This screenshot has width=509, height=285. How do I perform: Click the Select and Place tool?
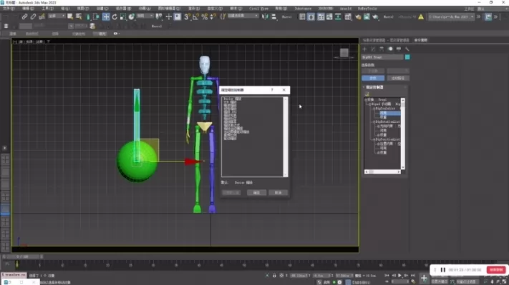click(132, 16)
